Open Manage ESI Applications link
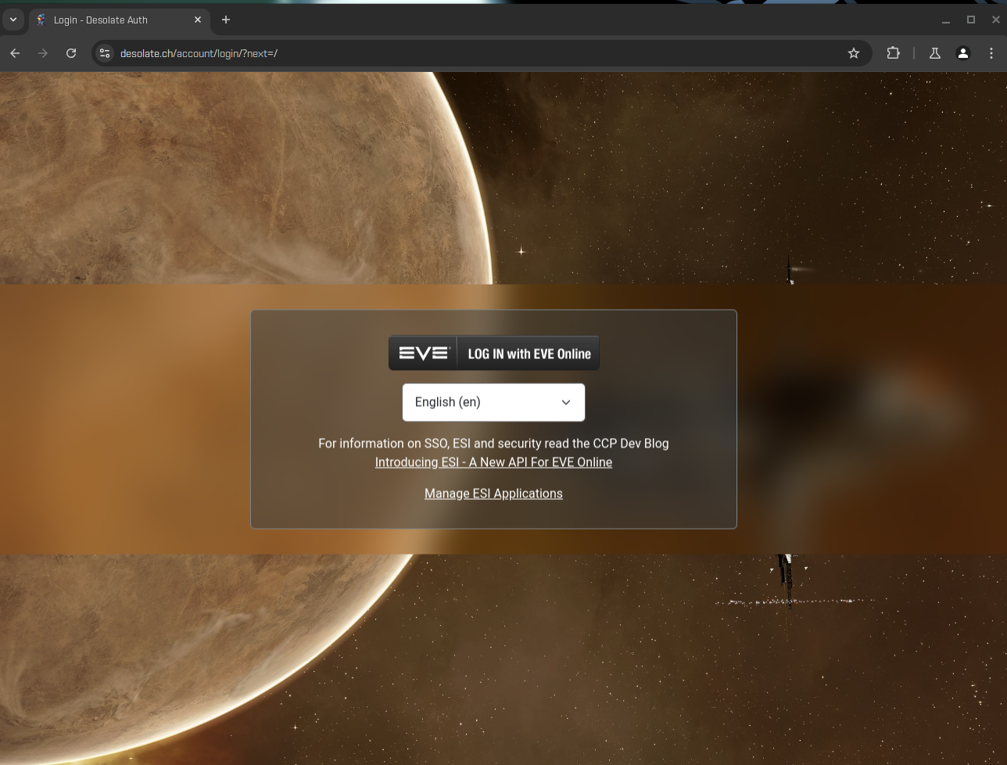Image resolution: width=1007 pixels, height=765 pixels. point(493,494)
